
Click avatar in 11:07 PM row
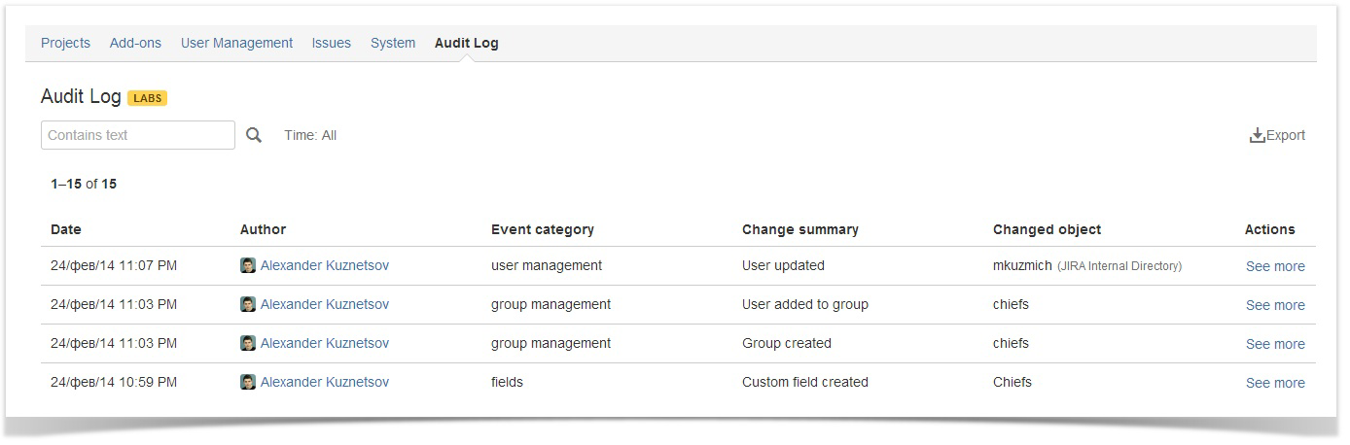pyautogui.click(x=248, y=265)
